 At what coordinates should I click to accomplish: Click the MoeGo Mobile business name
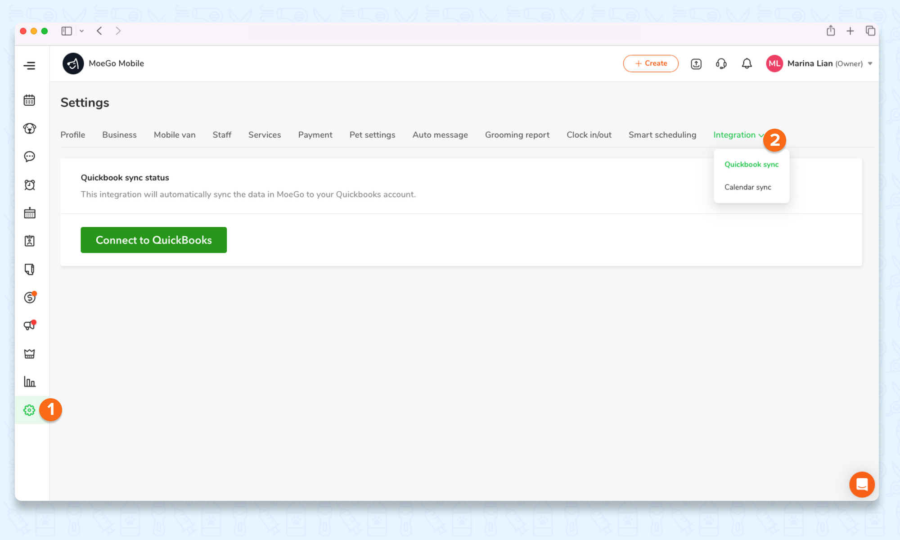pyautogui.click(x=116, y=63)
